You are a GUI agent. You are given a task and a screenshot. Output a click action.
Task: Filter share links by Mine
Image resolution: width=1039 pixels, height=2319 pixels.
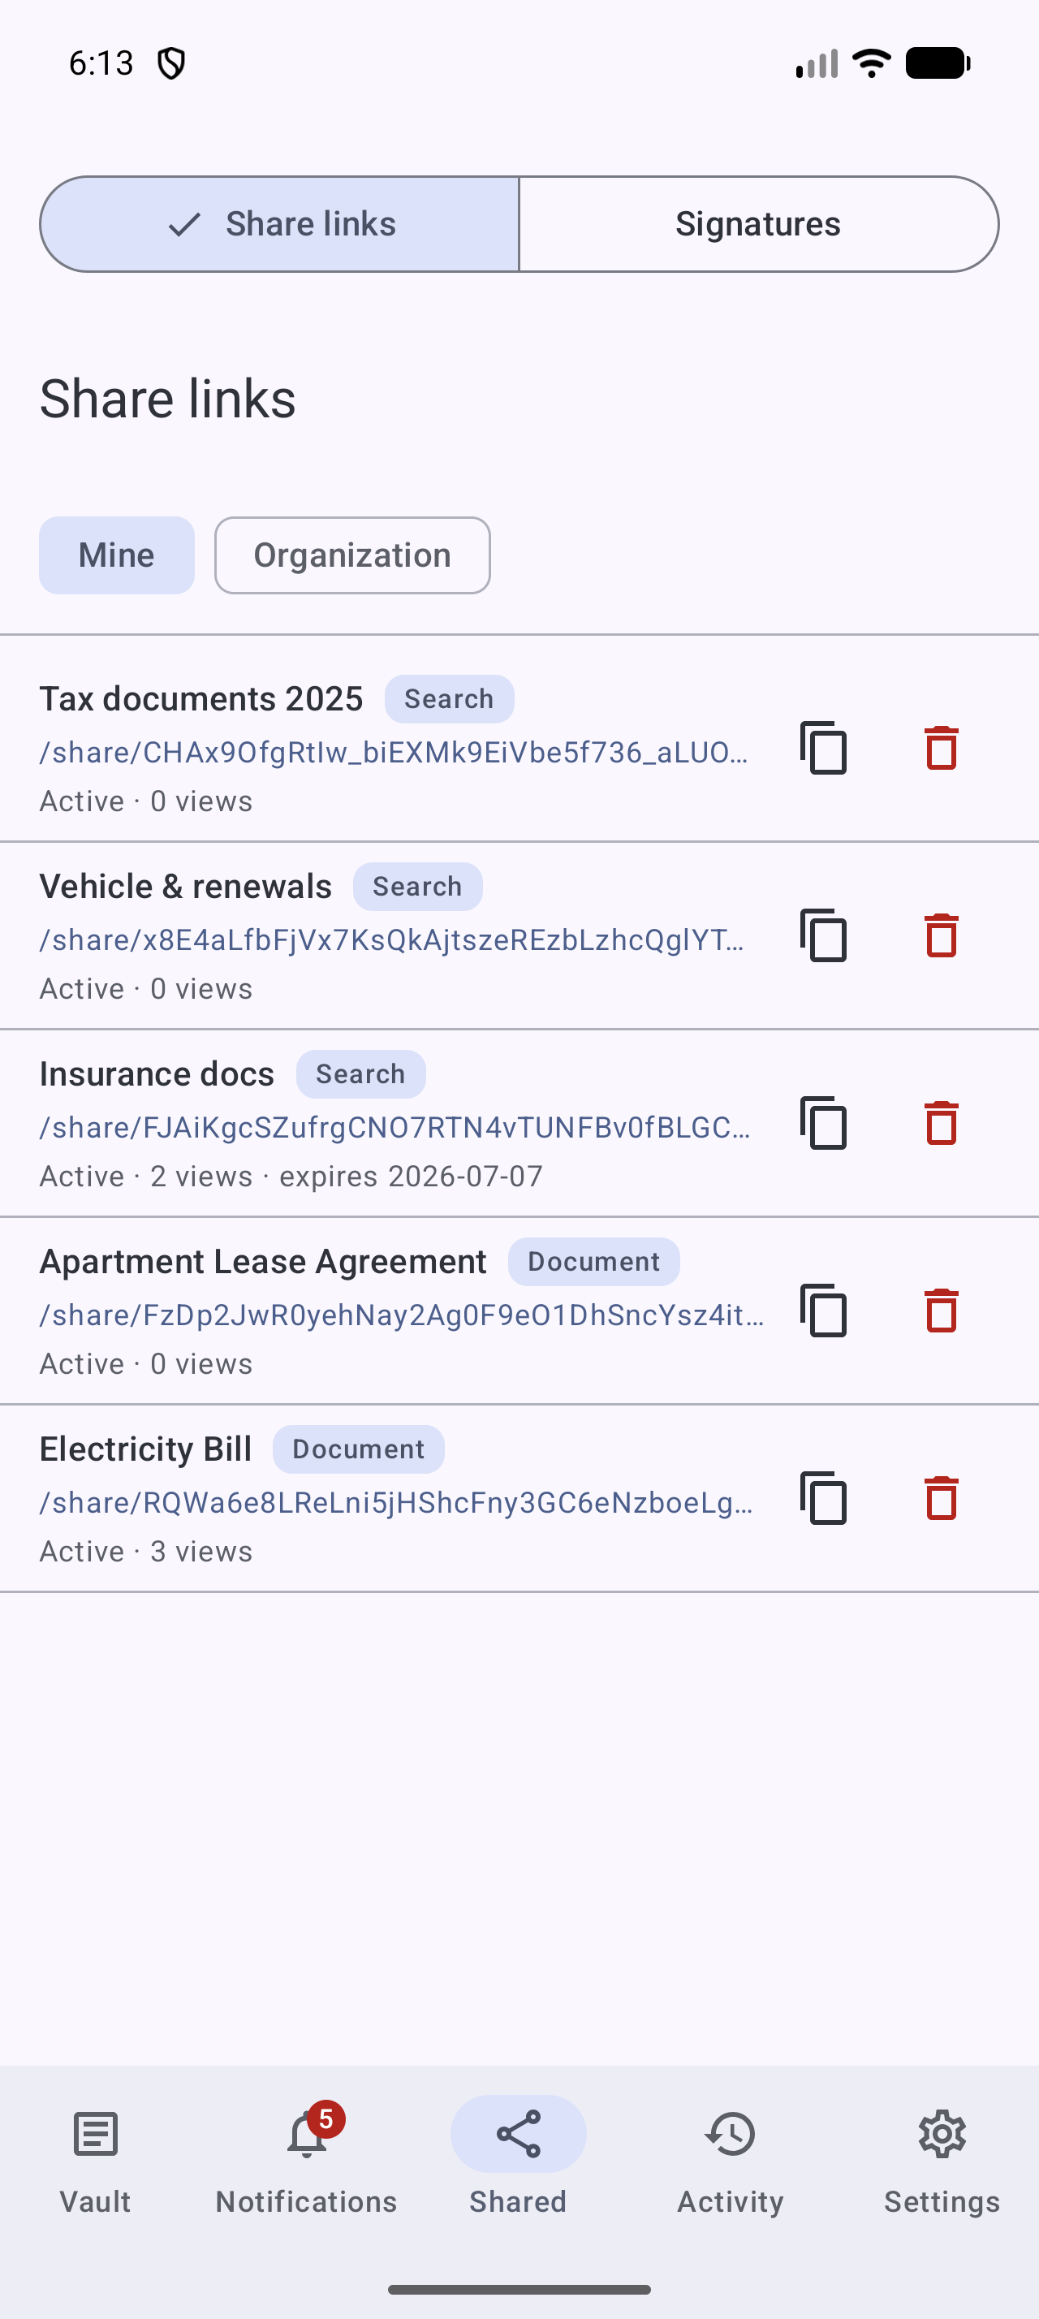pos(117,555)
